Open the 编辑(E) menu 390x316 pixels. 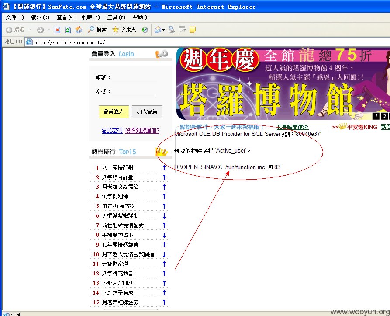pos(40,17)
